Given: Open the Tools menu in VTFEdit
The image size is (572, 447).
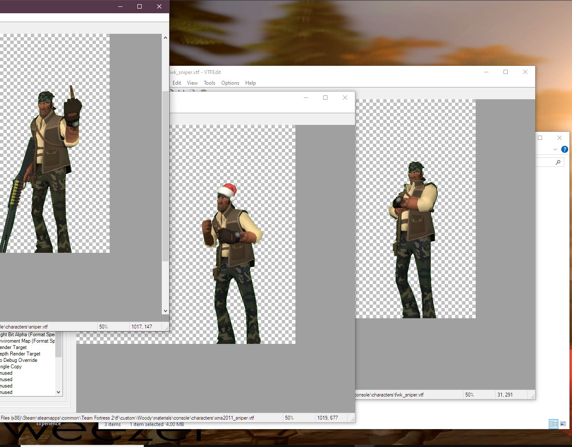Looking at the screenshot, I should click(x=209, y=83).
